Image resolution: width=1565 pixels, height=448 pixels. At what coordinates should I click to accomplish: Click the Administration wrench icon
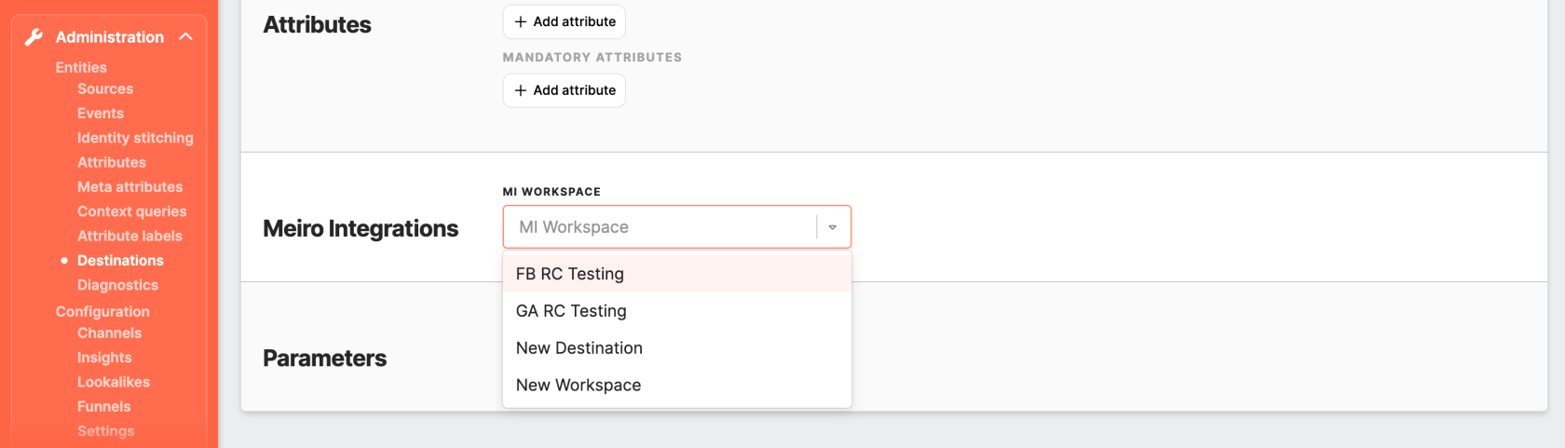[34, 37]
